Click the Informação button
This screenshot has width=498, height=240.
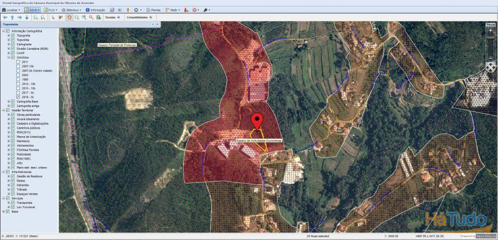[x=96, y=10]
